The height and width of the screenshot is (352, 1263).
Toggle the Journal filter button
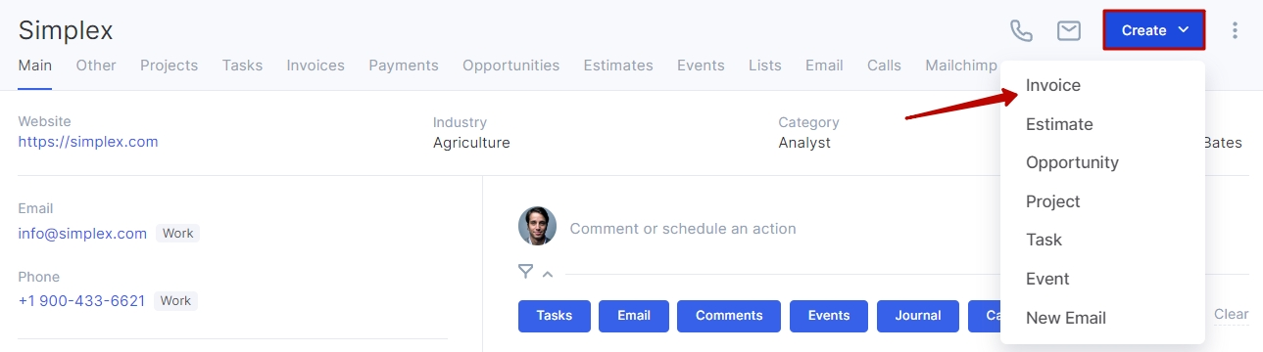(918, 316)
